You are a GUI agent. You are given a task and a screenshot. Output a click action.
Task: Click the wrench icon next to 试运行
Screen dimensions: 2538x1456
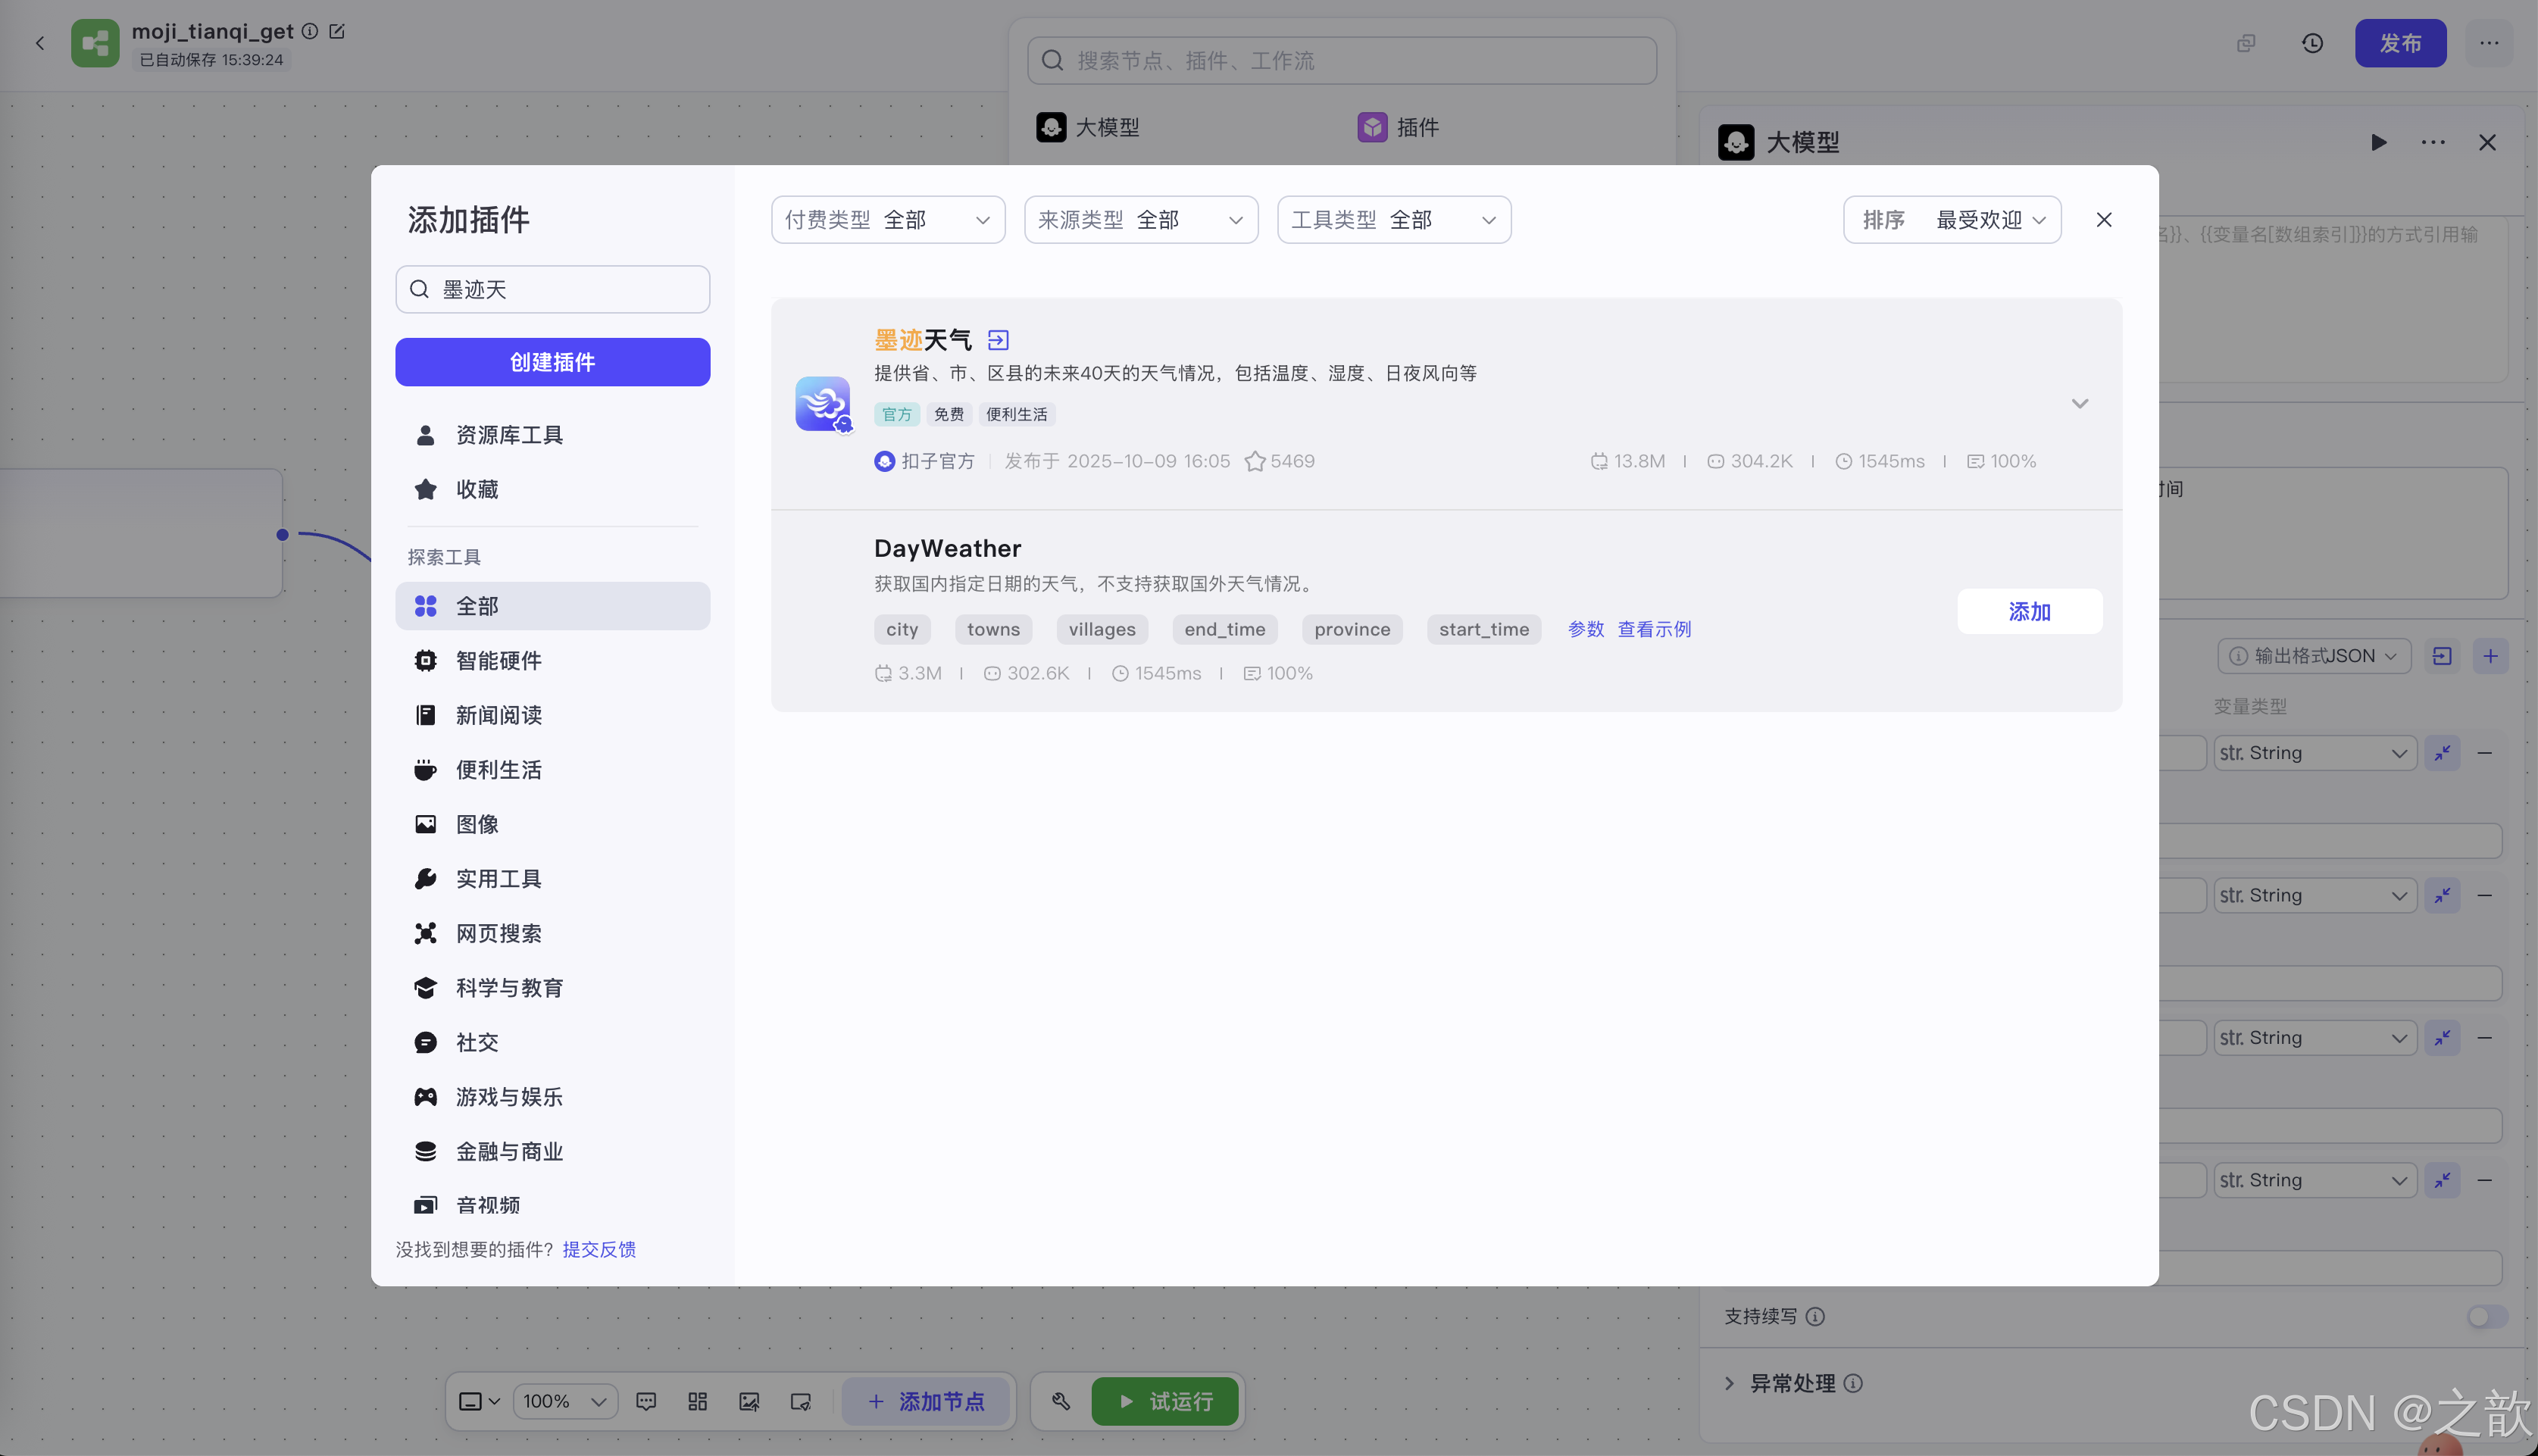1061,1401
